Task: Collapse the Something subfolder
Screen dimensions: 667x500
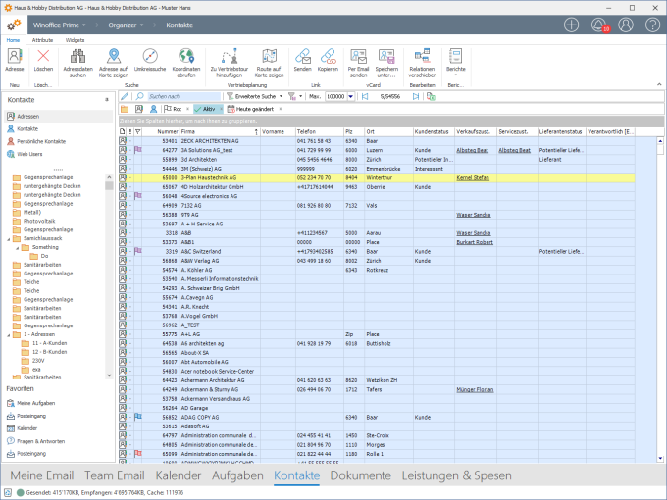Action: pyautogui.click(x=18, y=247)
